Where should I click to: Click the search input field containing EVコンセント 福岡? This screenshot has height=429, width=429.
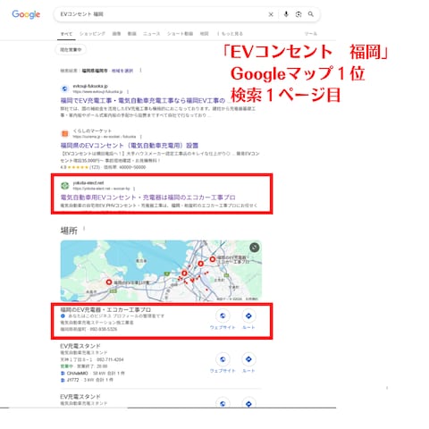[x=161, y=14]
